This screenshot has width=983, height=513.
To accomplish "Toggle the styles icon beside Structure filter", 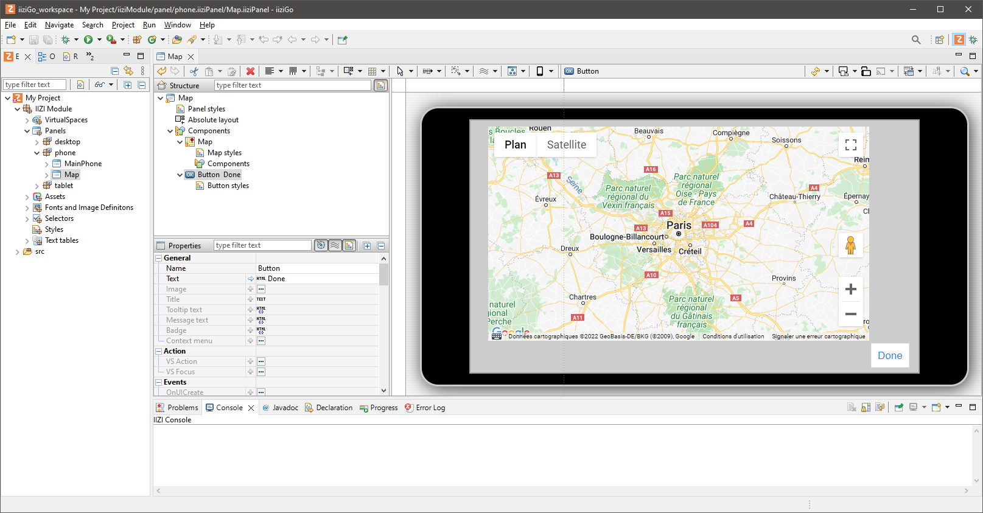I will pyautogui.click(x=381, y=85).
